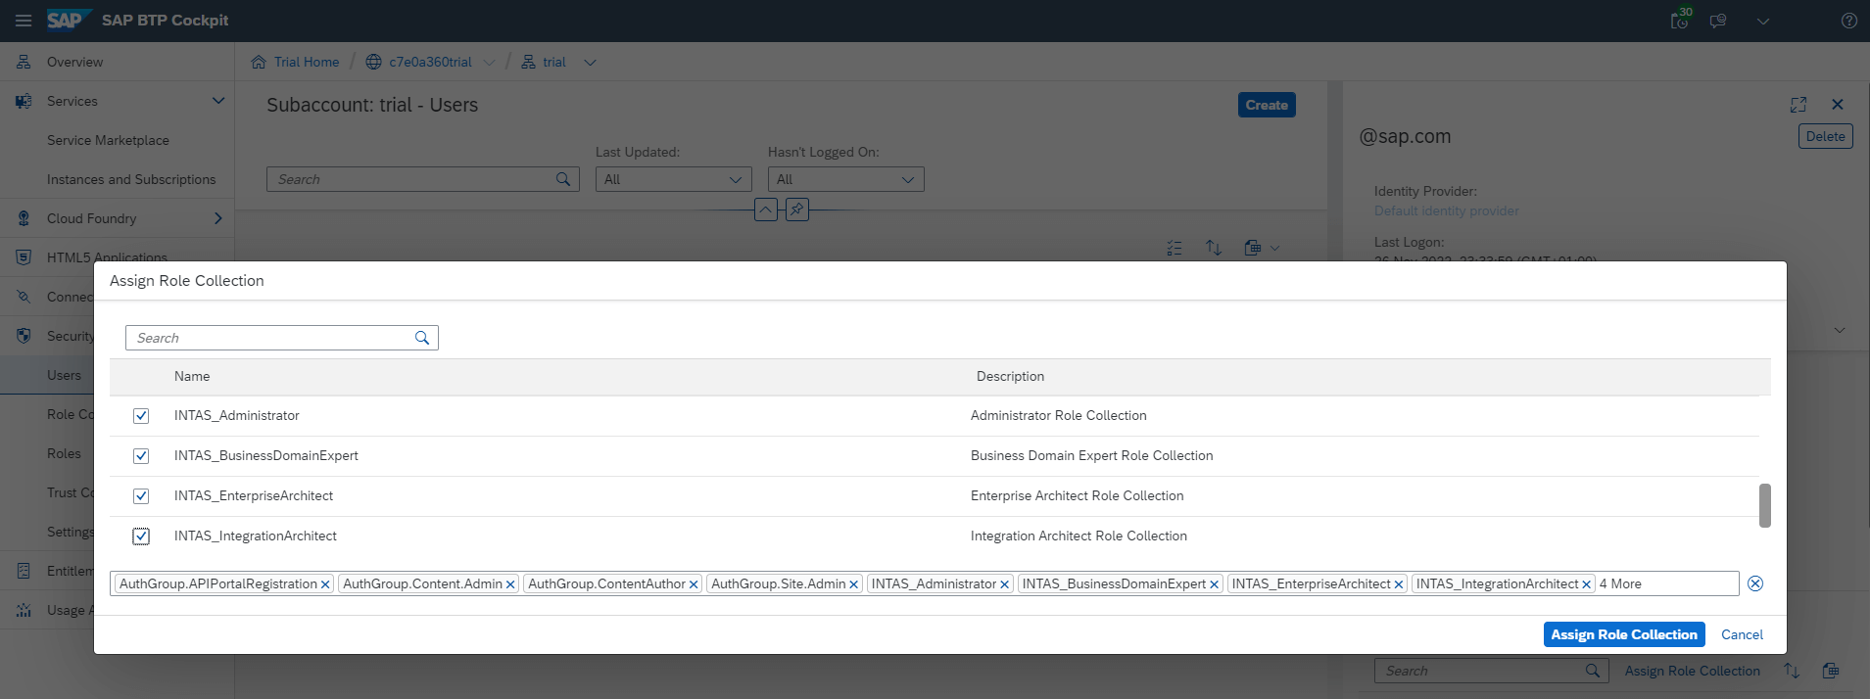Collapse the header with up-arrow button

click(x=766, y=210)
